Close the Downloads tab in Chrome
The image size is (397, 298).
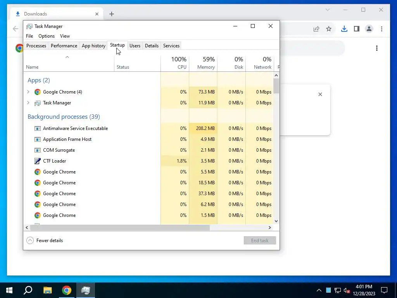(x=97, y=14)
